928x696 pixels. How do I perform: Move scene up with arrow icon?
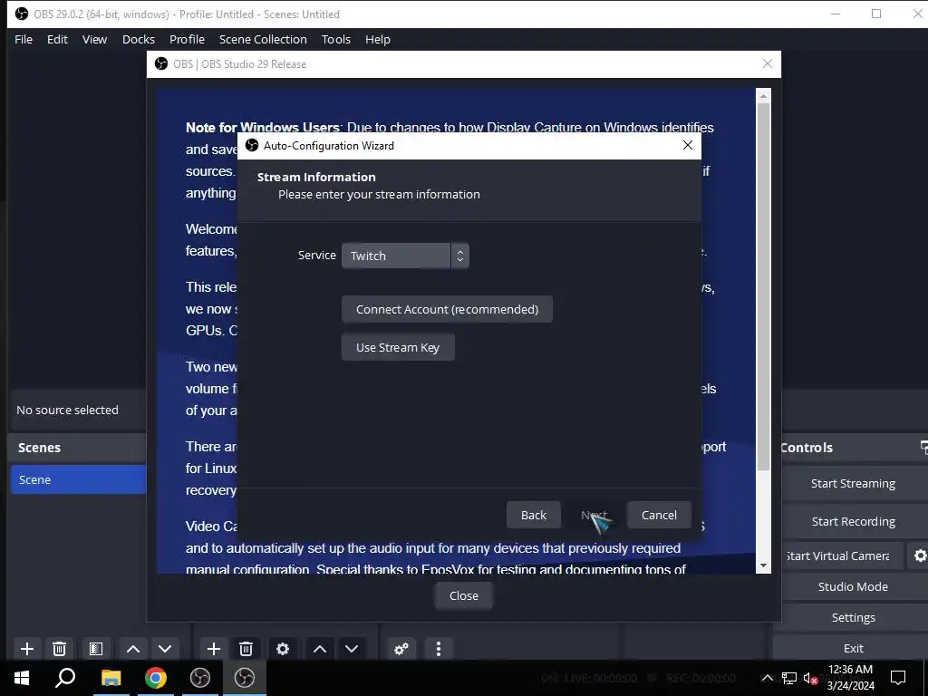(133, 649)
